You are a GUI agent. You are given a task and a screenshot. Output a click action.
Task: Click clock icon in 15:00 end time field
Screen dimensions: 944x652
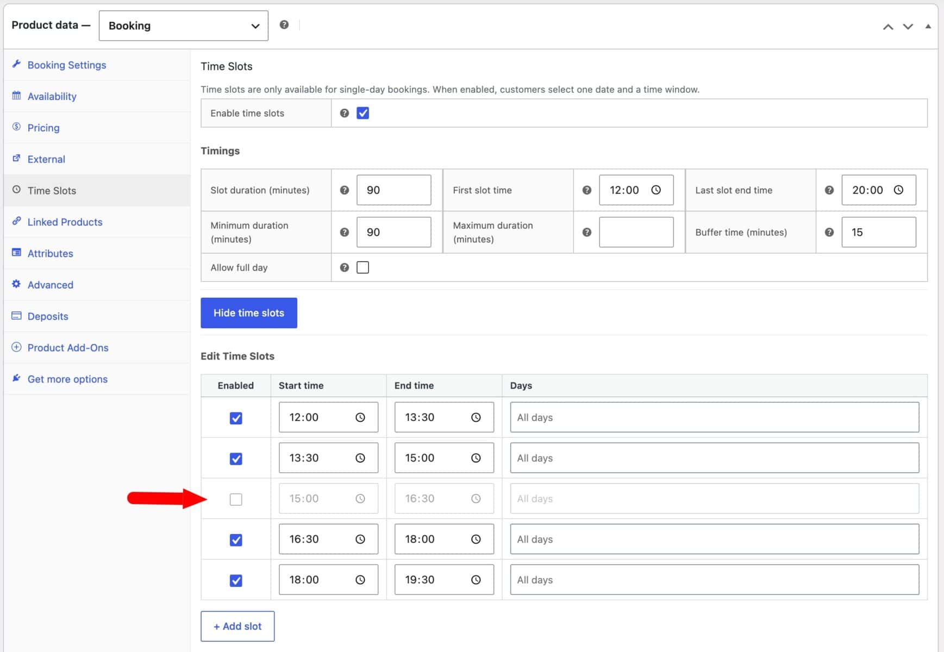pyautogui.click(x=476, y=458)
